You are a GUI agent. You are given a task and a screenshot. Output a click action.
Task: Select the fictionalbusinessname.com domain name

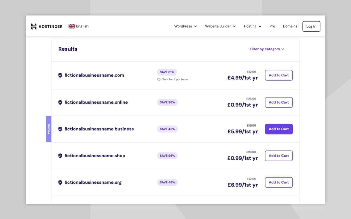[x=94, y=75]
